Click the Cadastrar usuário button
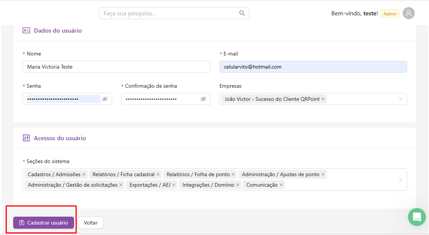The image size is (429, 235). pyautogui.click(x=44, y=223)
